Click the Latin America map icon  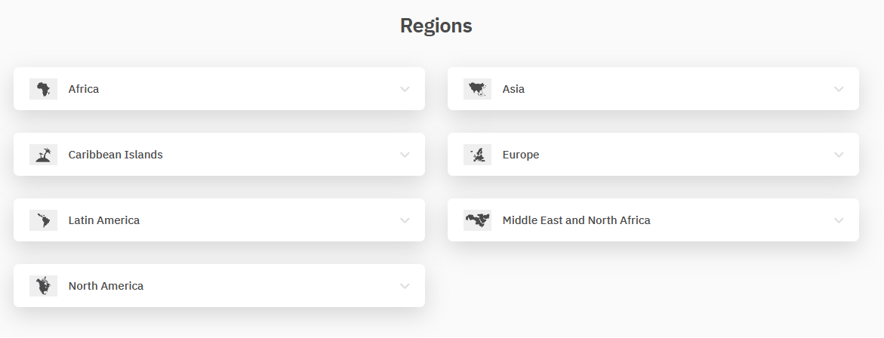(44, 220)
